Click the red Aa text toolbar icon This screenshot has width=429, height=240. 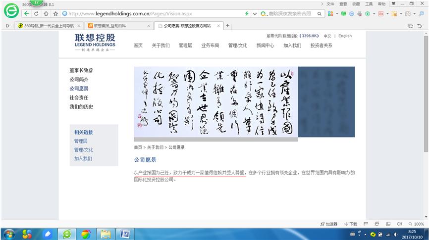381,14
